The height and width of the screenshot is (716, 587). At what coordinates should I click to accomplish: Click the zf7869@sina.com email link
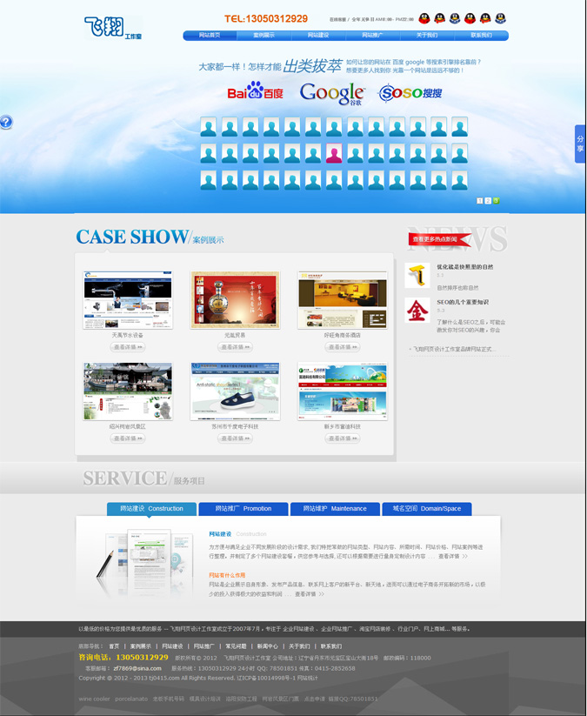pyautogui.click(x=137, y=668)
